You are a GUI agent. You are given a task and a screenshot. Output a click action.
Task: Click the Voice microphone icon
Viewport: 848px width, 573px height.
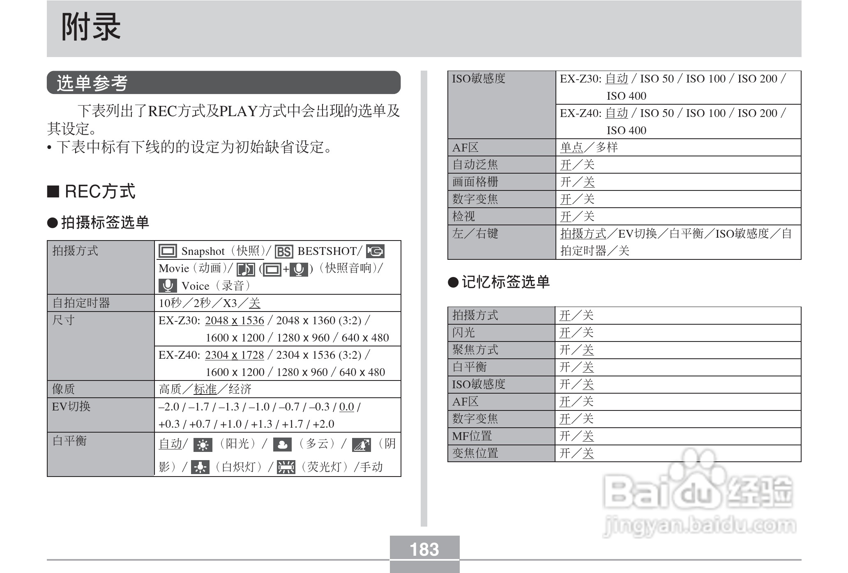[168, 286]
